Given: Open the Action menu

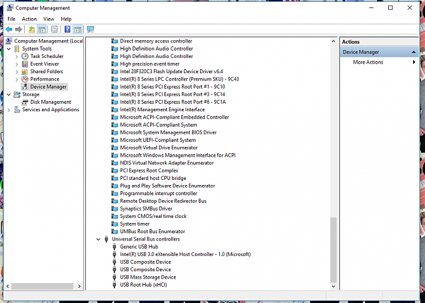Looking at the screenshot, I should pyautogui.click(x=29, y=19).
